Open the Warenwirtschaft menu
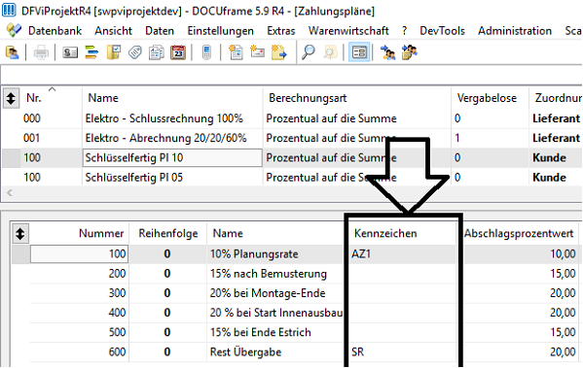The width and height of the screenshot is (583, 368). 348,31
